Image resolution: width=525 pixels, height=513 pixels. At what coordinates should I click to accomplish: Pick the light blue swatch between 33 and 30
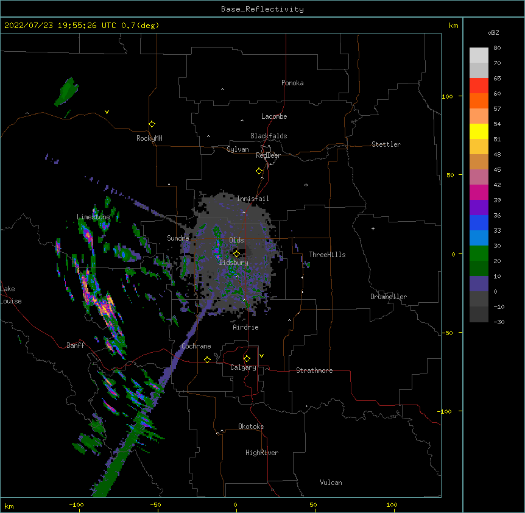(479, 238)
